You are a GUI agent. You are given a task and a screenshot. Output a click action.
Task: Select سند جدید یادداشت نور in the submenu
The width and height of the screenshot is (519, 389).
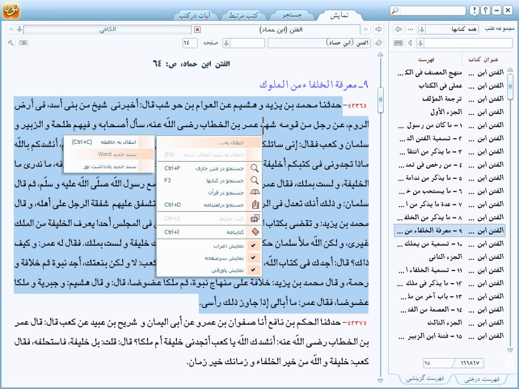[109, 166]
